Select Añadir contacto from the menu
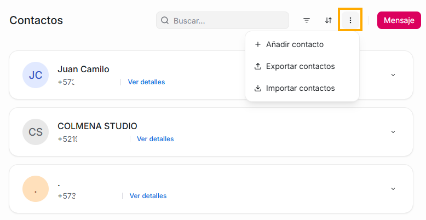The width and height of the screenshot is (426, 220). click(295, 44)
